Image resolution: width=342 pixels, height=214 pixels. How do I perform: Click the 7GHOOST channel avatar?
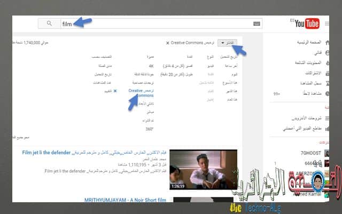(x=327, y=153)
